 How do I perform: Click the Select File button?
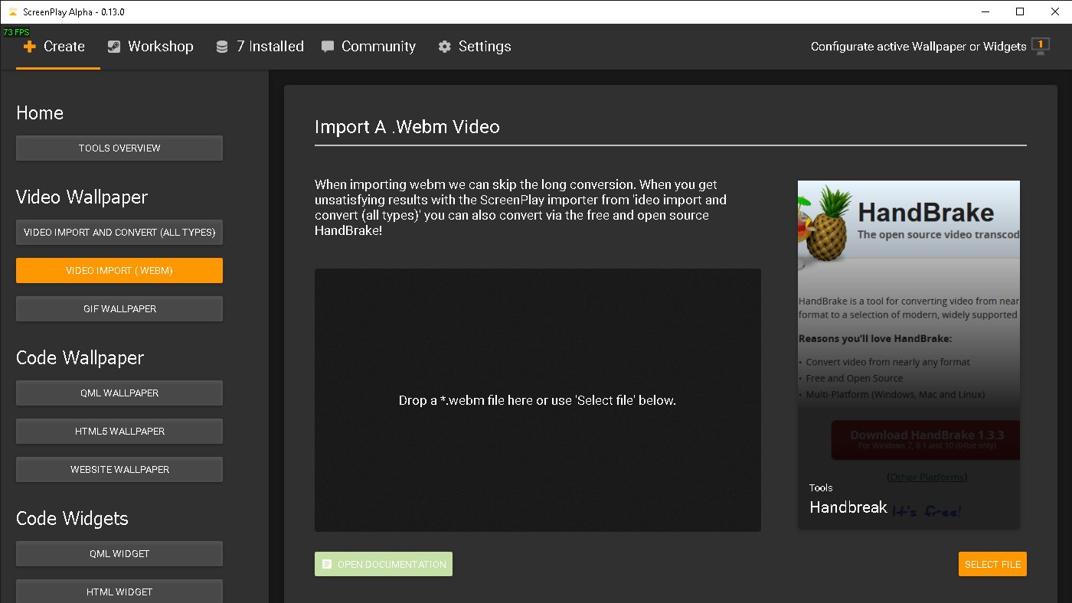pyautogui.click(x=992, y=564)
